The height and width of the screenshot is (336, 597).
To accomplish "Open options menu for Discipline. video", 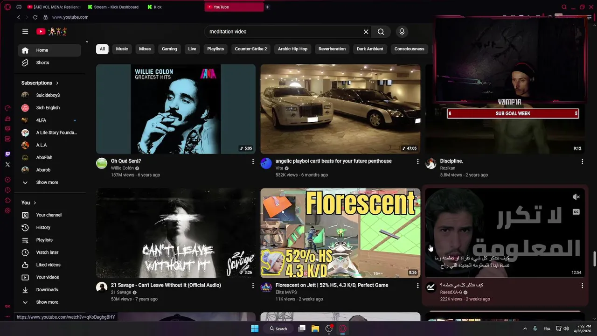I will click(x=582, y=161).
